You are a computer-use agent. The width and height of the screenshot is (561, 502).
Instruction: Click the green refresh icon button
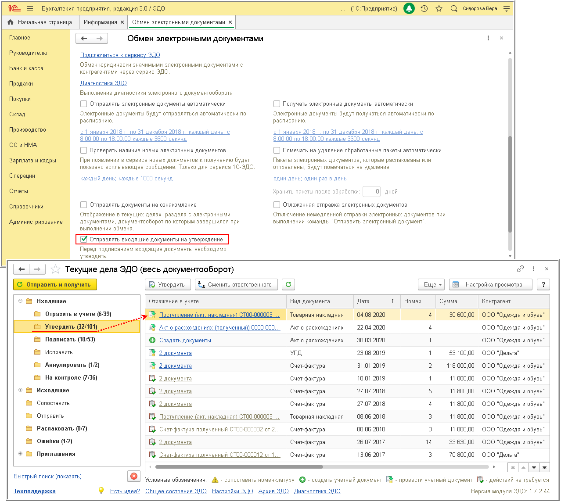288,284
